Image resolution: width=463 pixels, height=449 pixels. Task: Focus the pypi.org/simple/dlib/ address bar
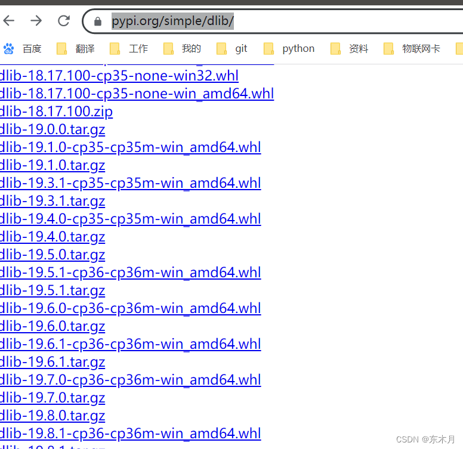(273, 21)
